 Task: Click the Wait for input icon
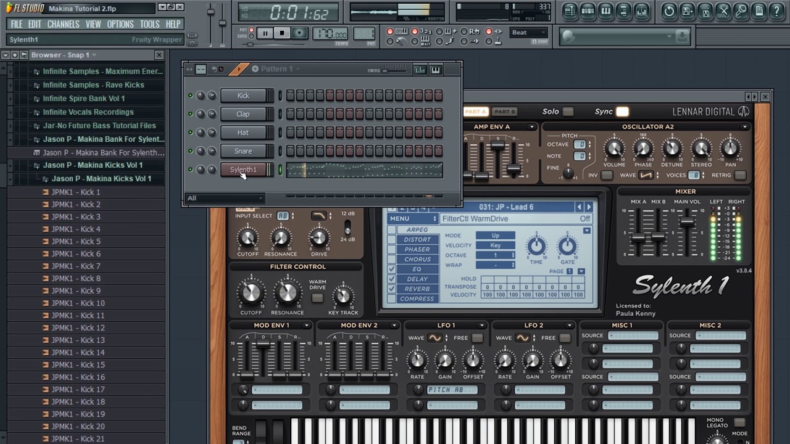(x=425, y=41)
